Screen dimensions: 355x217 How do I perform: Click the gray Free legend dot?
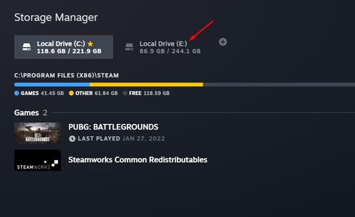tap(125, 93)
